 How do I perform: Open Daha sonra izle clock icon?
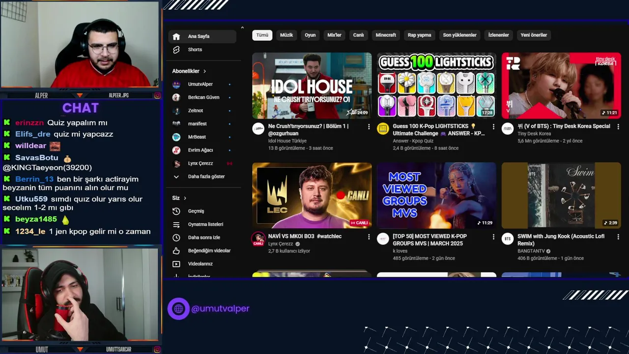[176, 237]
